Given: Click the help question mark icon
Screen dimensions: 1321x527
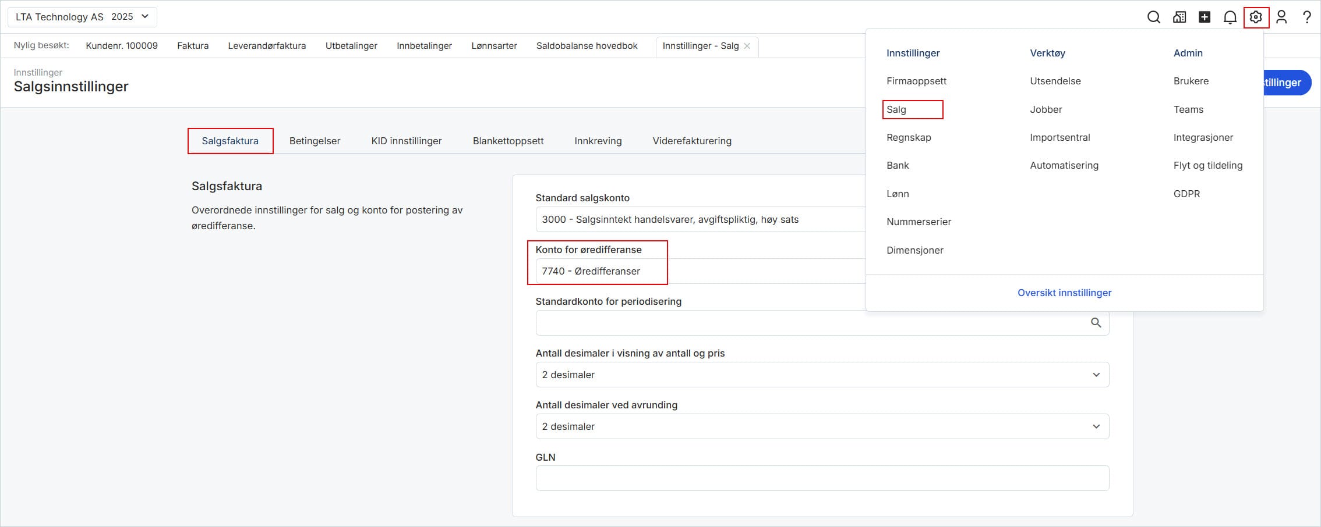Looking at the screenshot, I should (x=1307, y=17).
